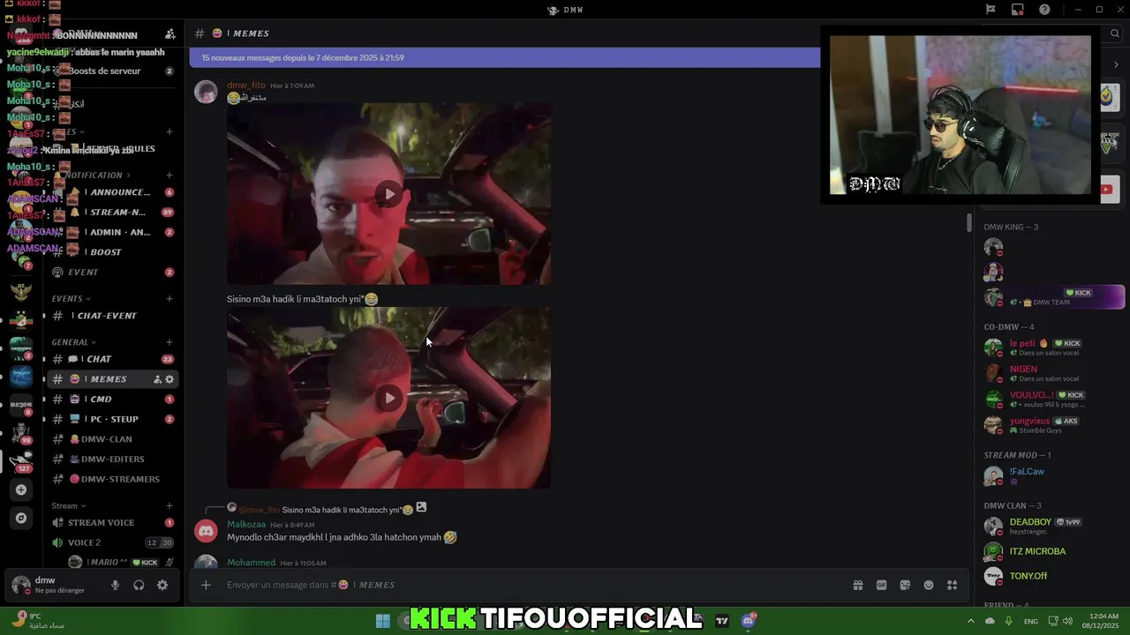Open the PC - STEUP channel
The image size is (1130, 635).
pos(113,419)
